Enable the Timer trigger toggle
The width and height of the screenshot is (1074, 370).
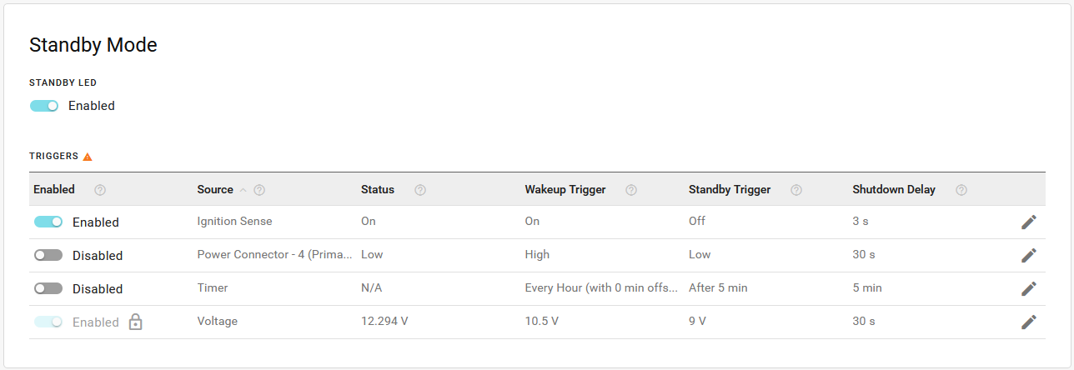(x=48, y=288)
